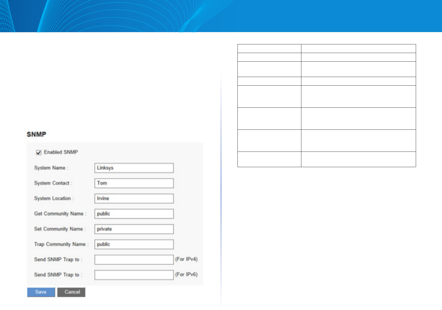Focus the Set Community Name field
442x310 pixels.
(x=134, y=229)
